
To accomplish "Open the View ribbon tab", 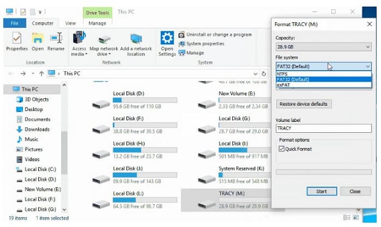I will (x=71, y=24).
